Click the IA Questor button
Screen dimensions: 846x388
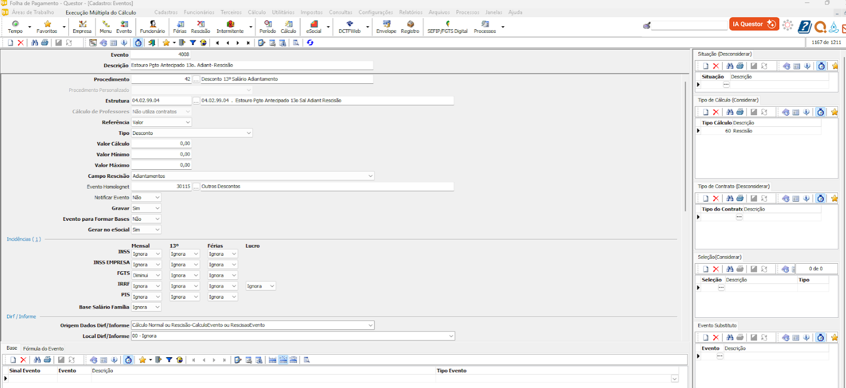tap(753, 24)
